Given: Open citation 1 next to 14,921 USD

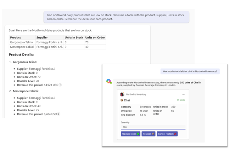Looking at the screenshot, I should 60,85.
